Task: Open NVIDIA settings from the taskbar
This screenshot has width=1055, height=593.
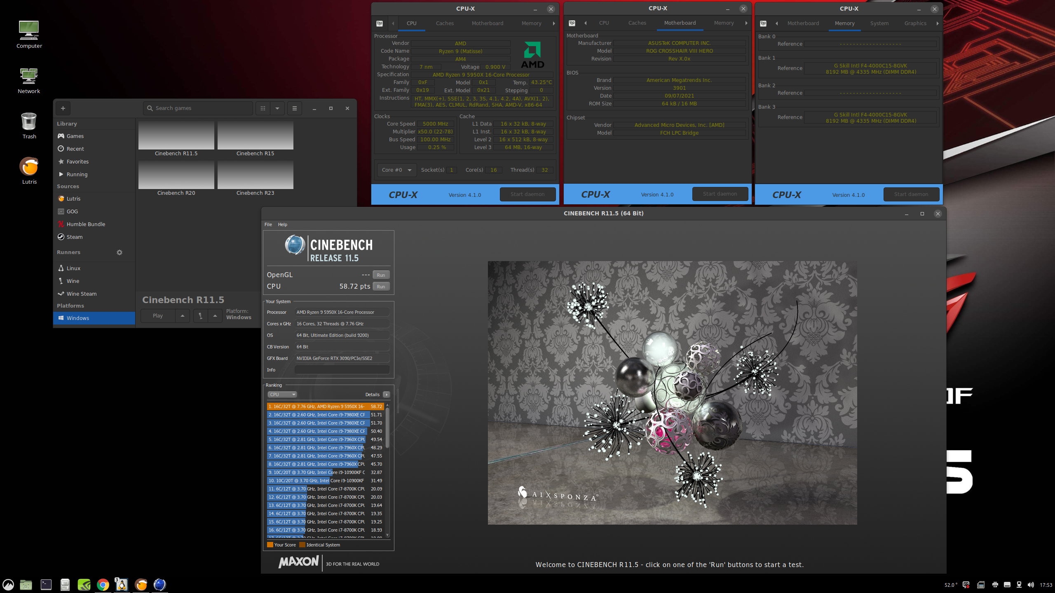Action: pos(84,584)
